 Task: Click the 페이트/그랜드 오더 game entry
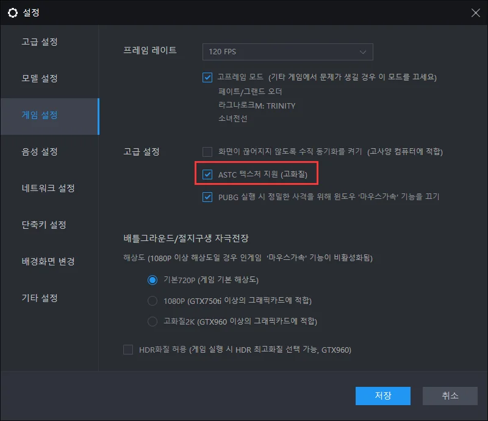pos(250,92)
